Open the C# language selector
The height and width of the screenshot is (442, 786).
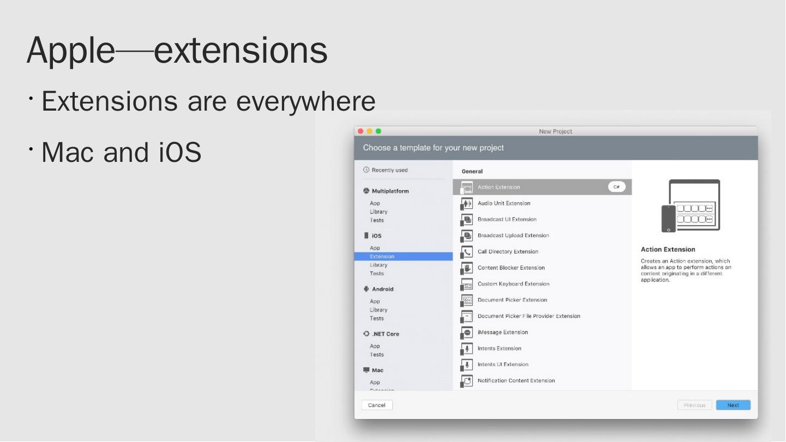click(616, 187)
